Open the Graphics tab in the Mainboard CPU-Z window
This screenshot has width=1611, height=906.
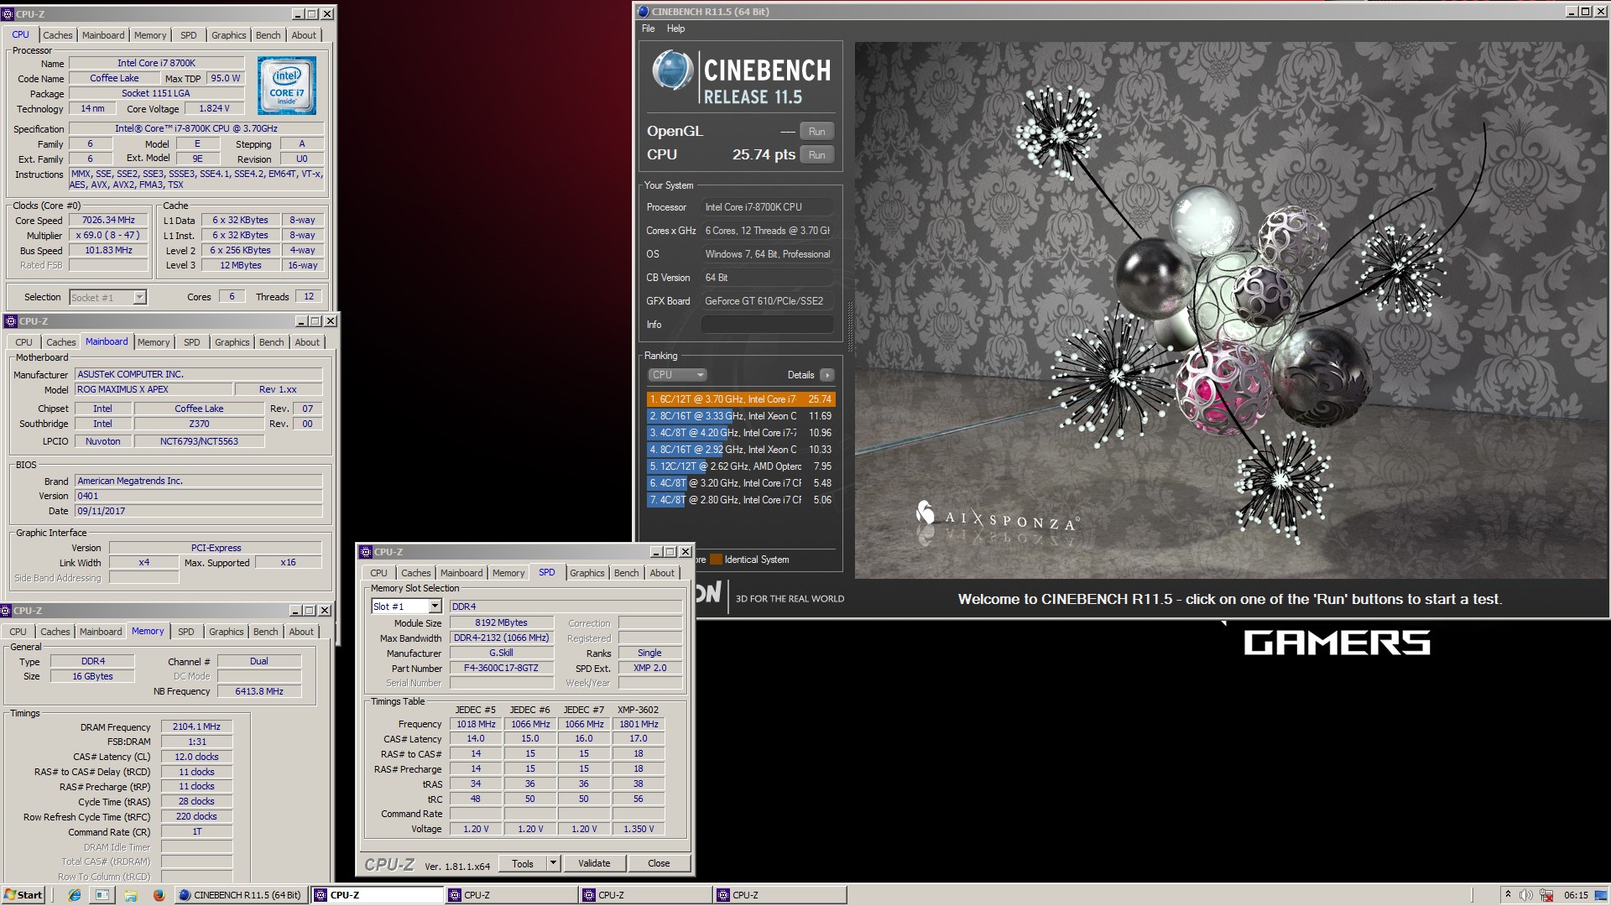coord(232,342)
